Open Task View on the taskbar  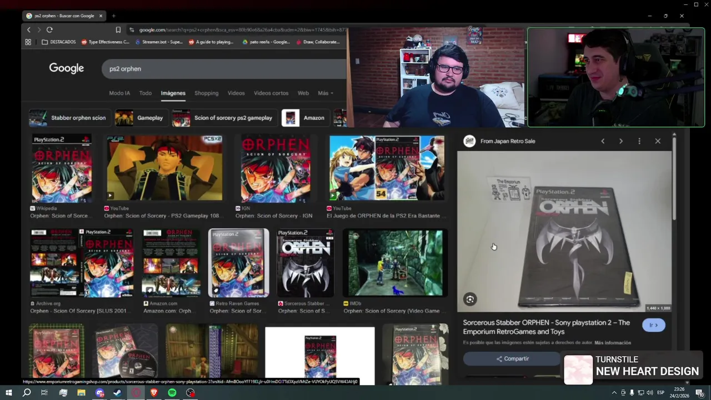44,393
